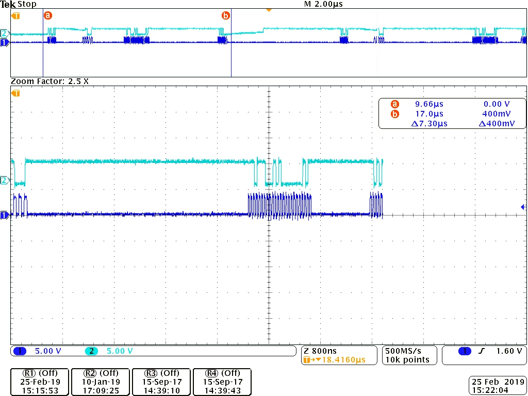Open the R3 (Off) reference box
This screenshot has height=396, width=528.
161,382
